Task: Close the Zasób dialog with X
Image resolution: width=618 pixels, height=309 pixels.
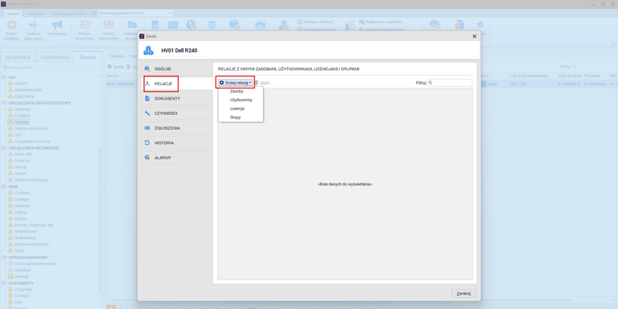Action: click(x=475, y=36)
